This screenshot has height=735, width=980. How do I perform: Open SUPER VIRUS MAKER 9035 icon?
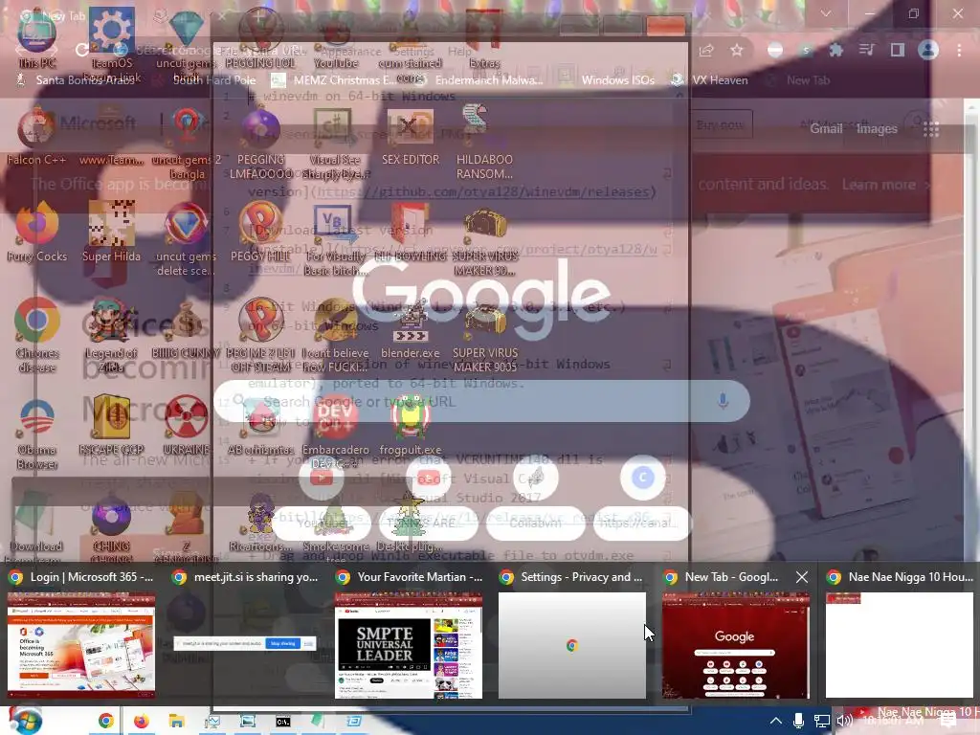485,335
